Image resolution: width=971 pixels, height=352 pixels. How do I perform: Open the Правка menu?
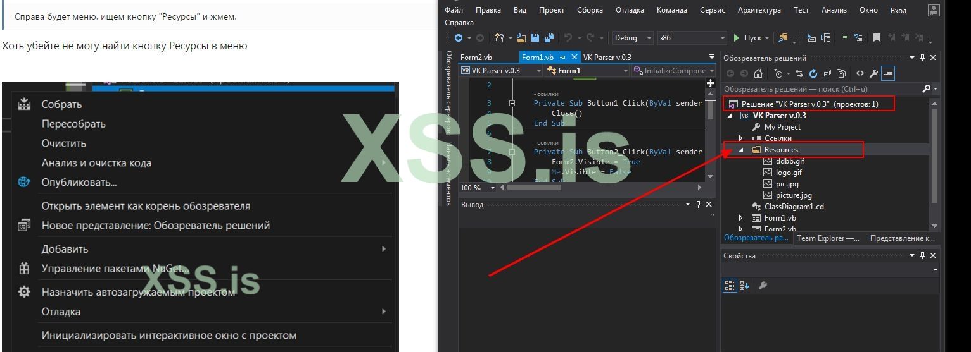click(488, 10)
